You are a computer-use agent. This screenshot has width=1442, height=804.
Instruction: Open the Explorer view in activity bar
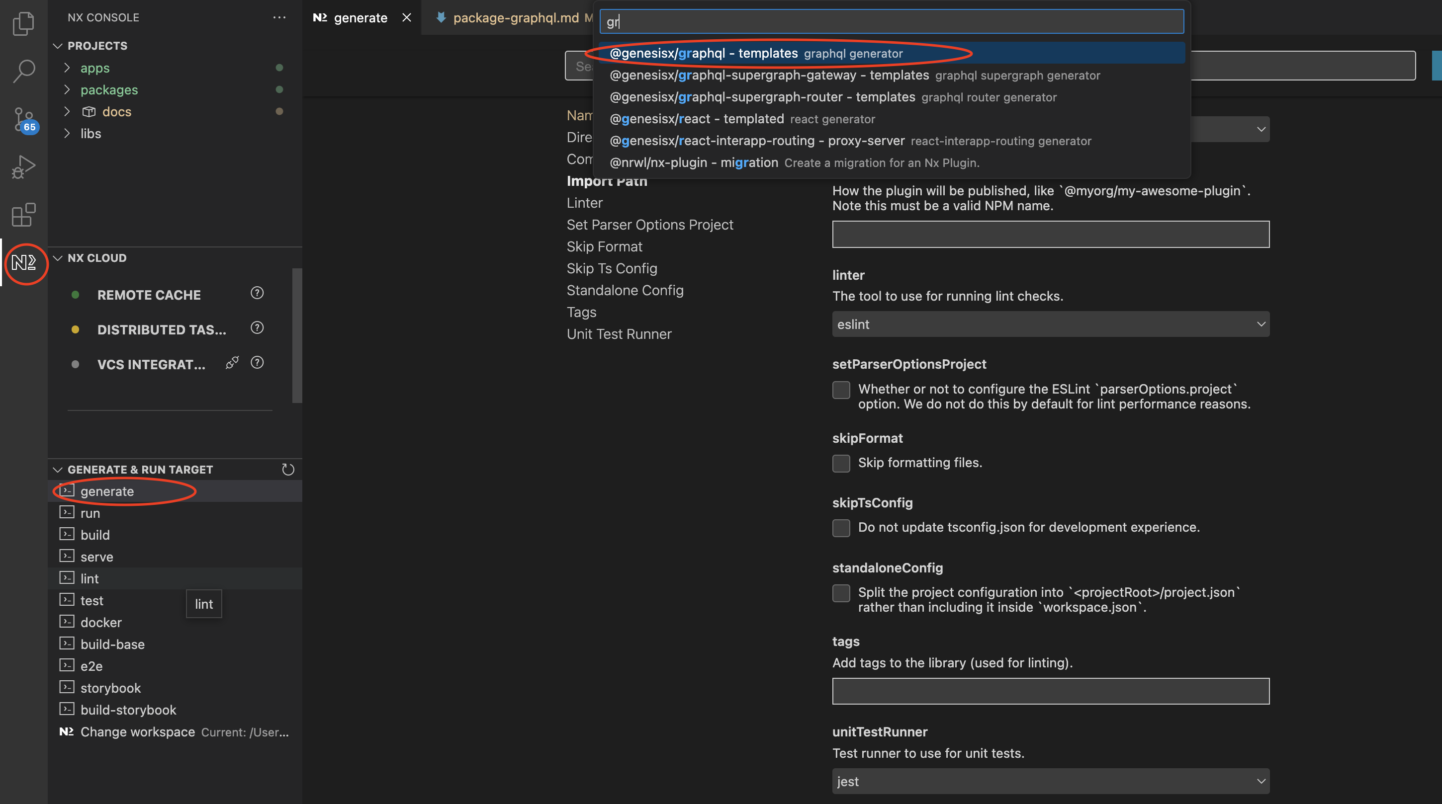23,23
